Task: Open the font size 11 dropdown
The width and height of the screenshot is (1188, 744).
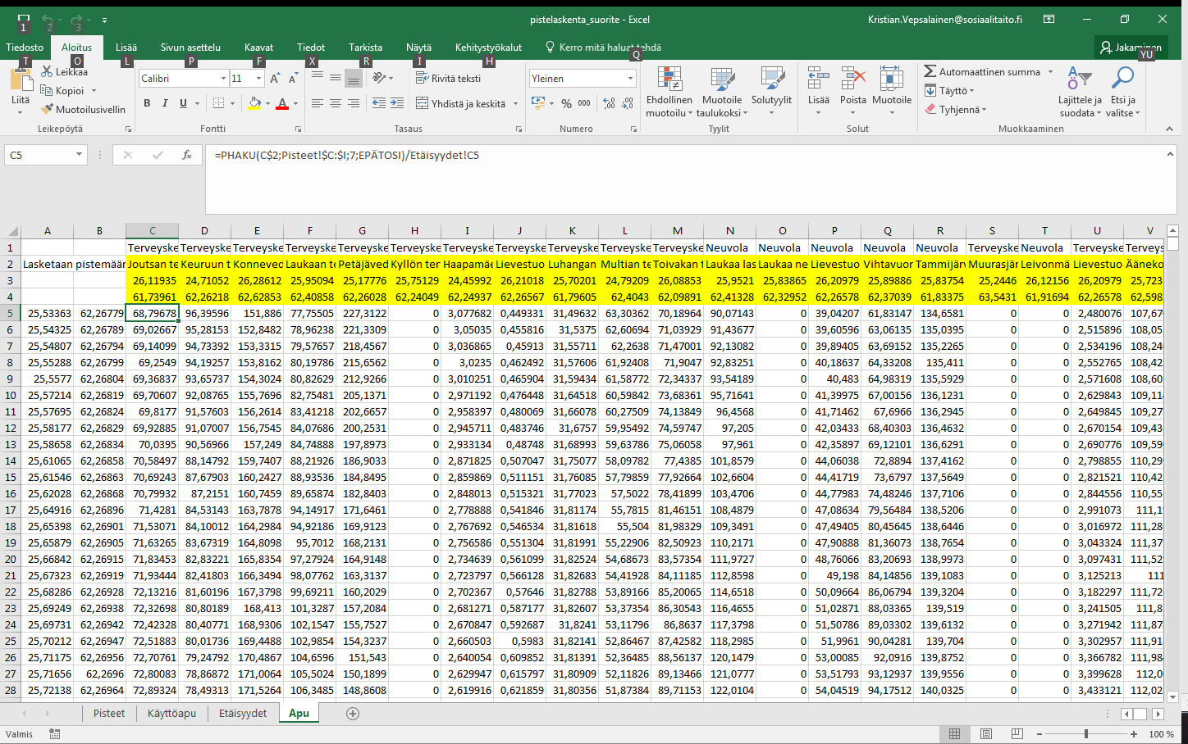Action: click(x=258, y=79)
